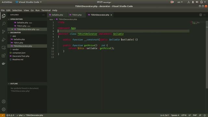
Task: Close the TShirtDecorator.php editor tab
Action: [x=111, y=15]
